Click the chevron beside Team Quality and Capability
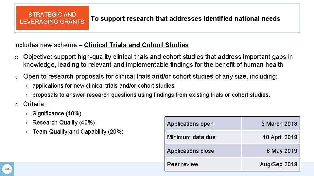 click(27, 132)
